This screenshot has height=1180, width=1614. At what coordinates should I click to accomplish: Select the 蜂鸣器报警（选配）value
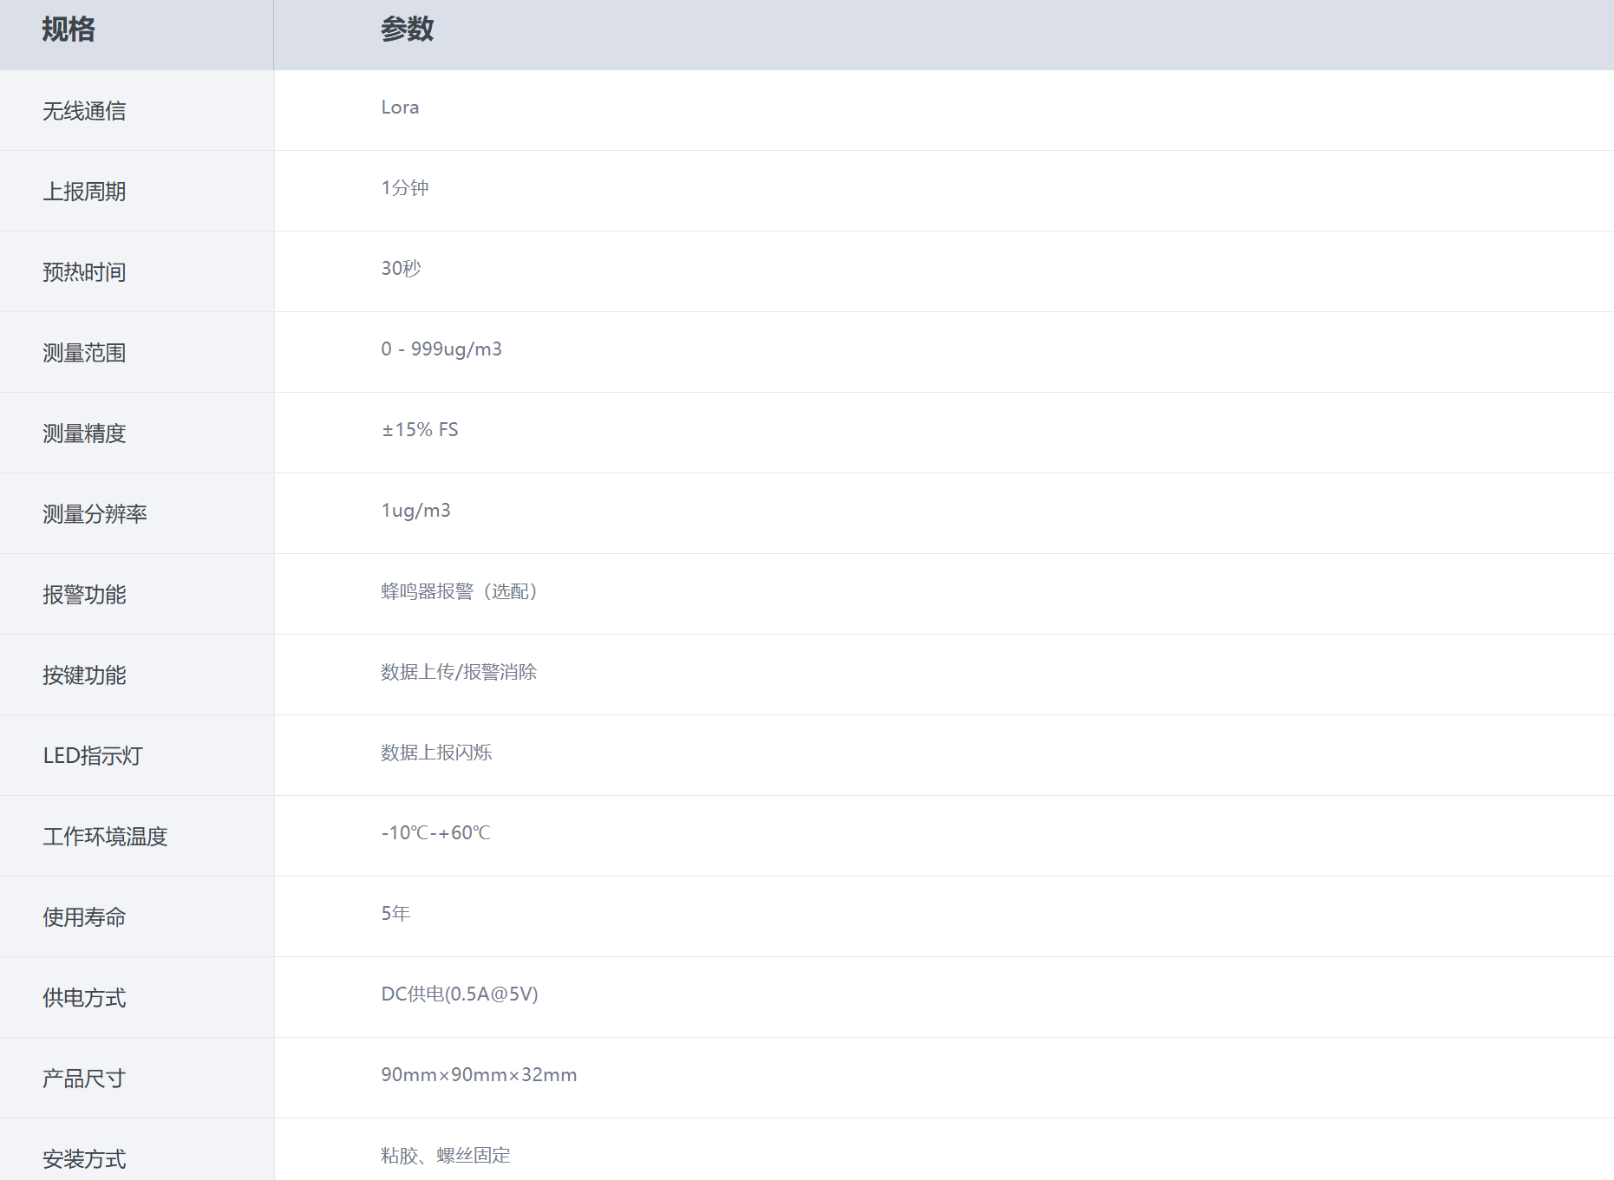point(462,591)
